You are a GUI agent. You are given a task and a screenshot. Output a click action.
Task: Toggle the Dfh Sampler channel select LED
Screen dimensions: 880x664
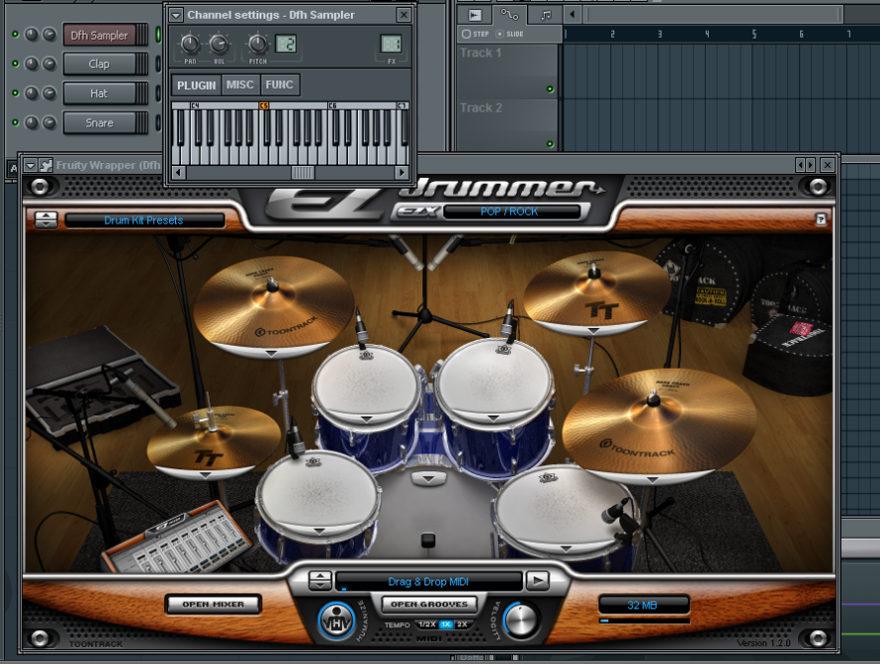(x=158, y=35)
